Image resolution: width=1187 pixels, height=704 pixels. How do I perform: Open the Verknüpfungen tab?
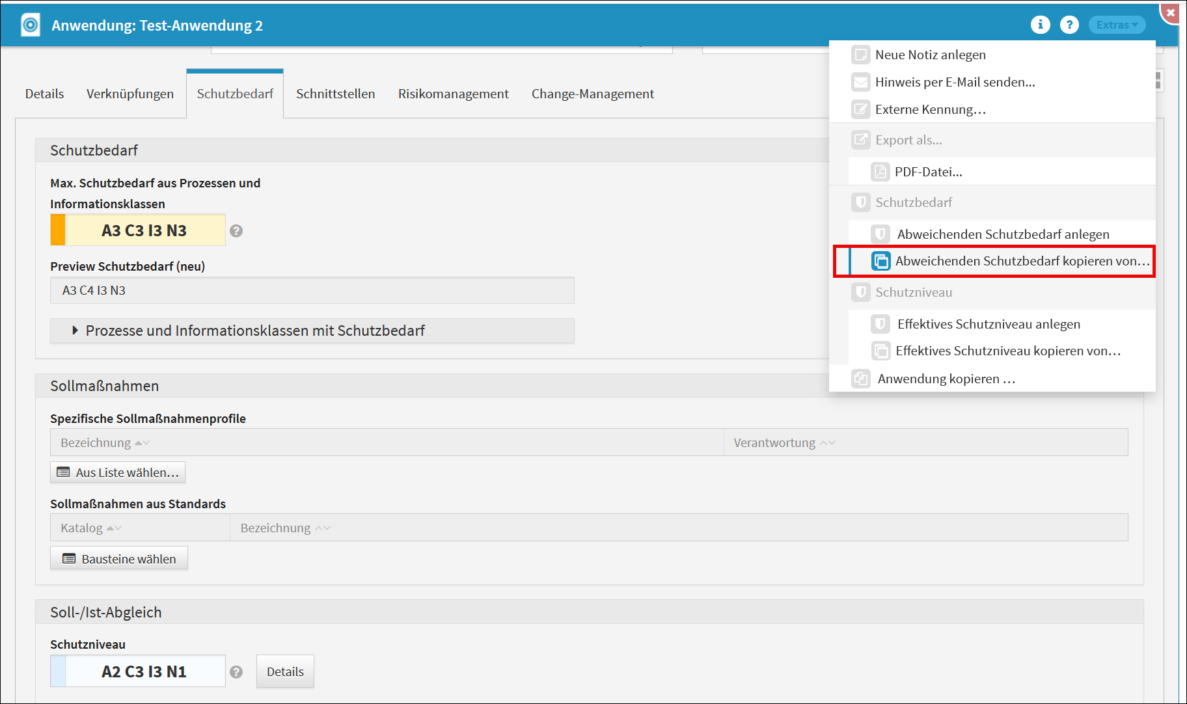[x=130, y=94]
